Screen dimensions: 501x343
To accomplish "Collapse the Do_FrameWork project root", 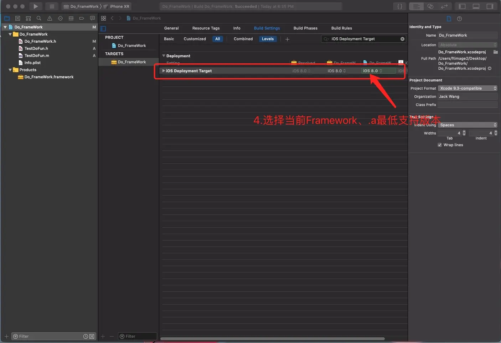I will 5,27.
